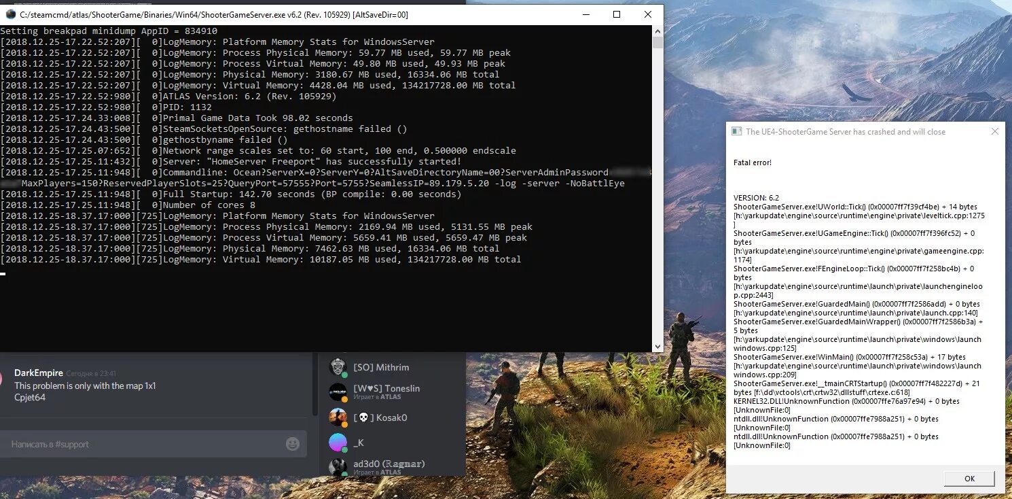The height and width of the screenshot is (499, 1012).
Task: Click the console window title bar text
Action: pos(214,14)
